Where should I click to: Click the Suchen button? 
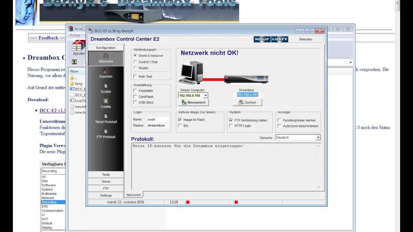247,102
